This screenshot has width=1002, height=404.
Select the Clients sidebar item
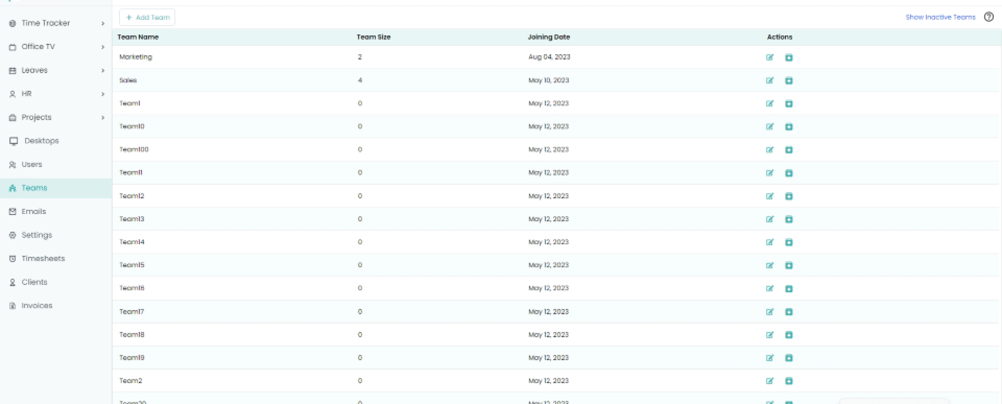[34, 282]
